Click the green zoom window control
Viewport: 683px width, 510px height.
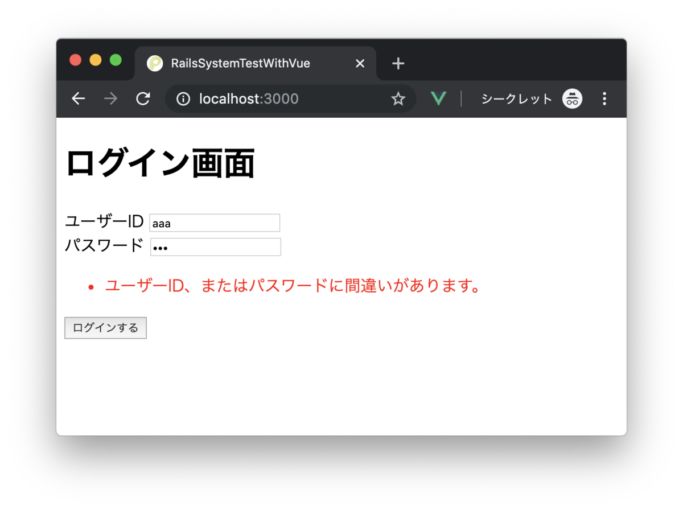pos(116,60)
